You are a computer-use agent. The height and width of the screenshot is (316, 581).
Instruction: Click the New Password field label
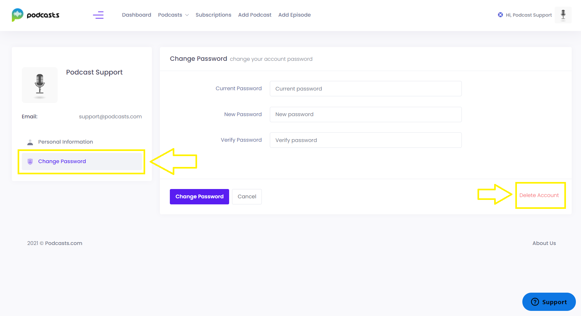243,114
